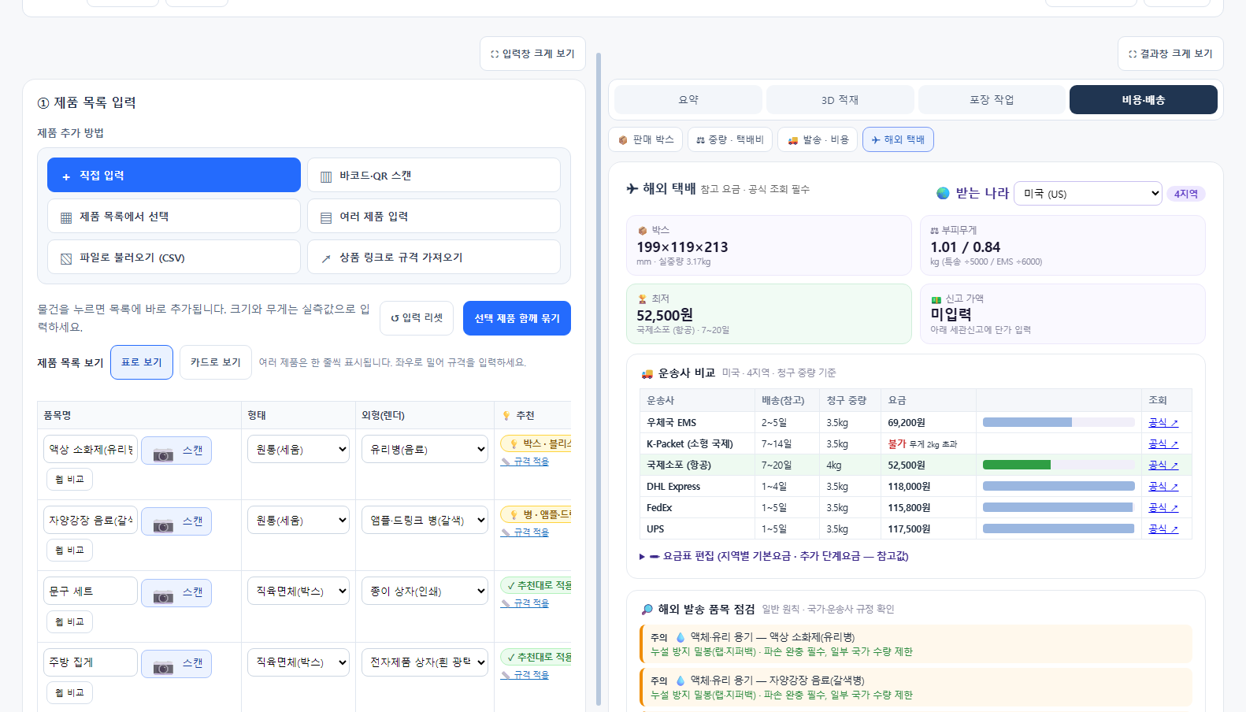
Task: Expand 요금표 편집 disclosure section
Action: pyautogui.click(x=774, y=556)
